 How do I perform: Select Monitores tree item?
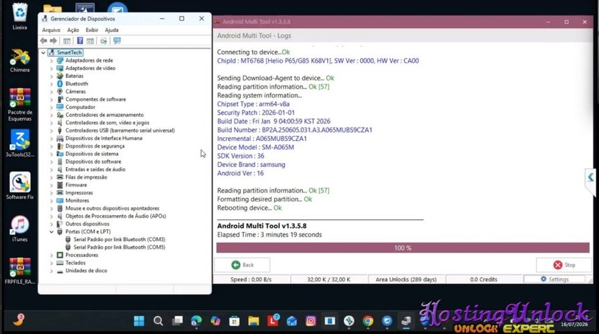(77, 200)
